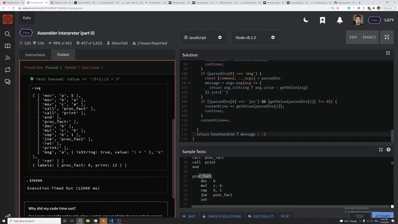This screenshot has width=398, height=224.
Task: Click the proc_fact label in sample tests
Action: click(201, 176)
